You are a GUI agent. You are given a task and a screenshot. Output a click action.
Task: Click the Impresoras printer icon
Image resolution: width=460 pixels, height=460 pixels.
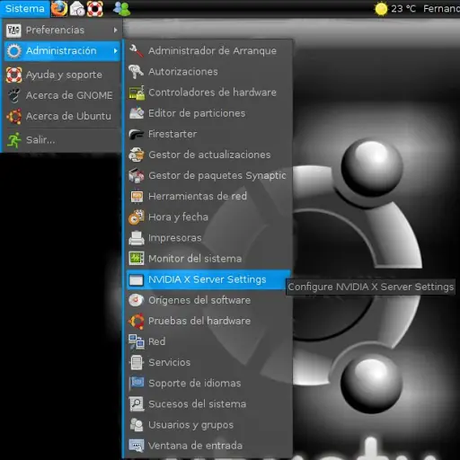click(x=137, y=238)
